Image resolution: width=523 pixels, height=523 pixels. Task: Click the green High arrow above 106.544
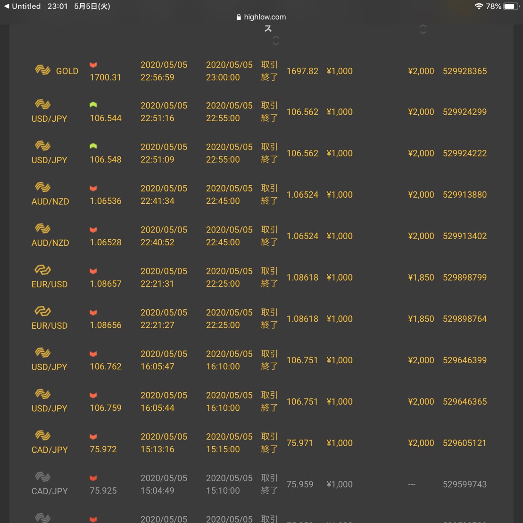click(93, 105)
